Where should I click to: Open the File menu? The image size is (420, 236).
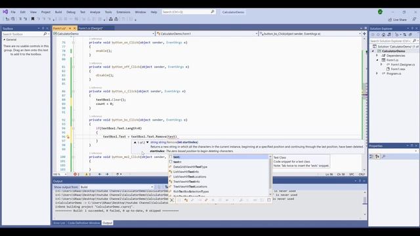(x=13, y=12)
